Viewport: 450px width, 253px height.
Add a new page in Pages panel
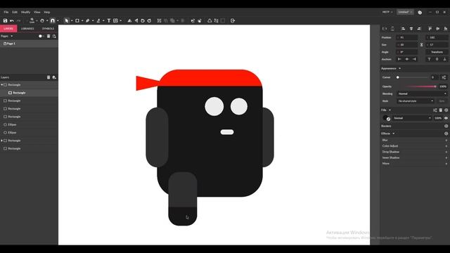54,36
